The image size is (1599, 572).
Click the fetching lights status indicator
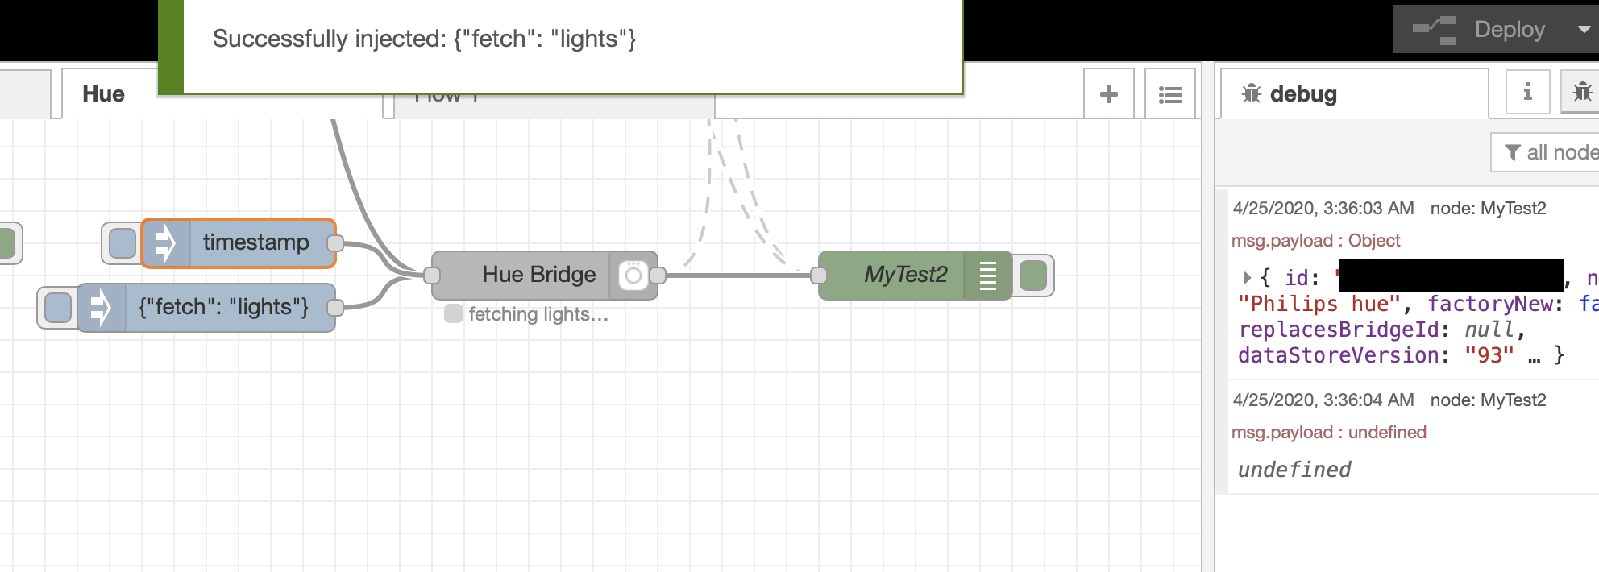(452, 314)
